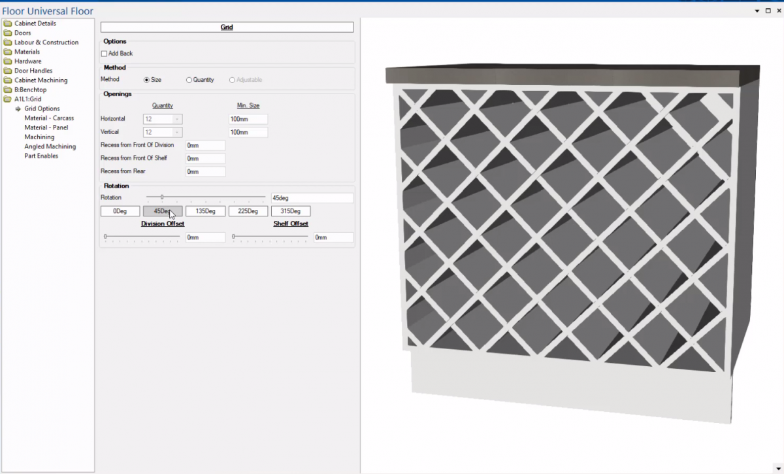Click the Grid header bar

coord(227,27)
